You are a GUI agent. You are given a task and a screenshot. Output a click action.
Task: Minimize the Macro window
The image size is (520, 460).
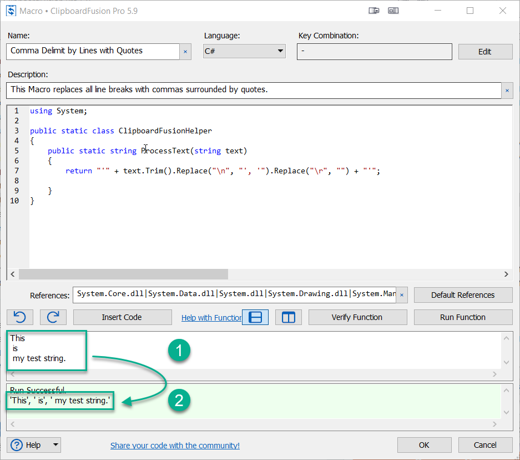[438, 11]
